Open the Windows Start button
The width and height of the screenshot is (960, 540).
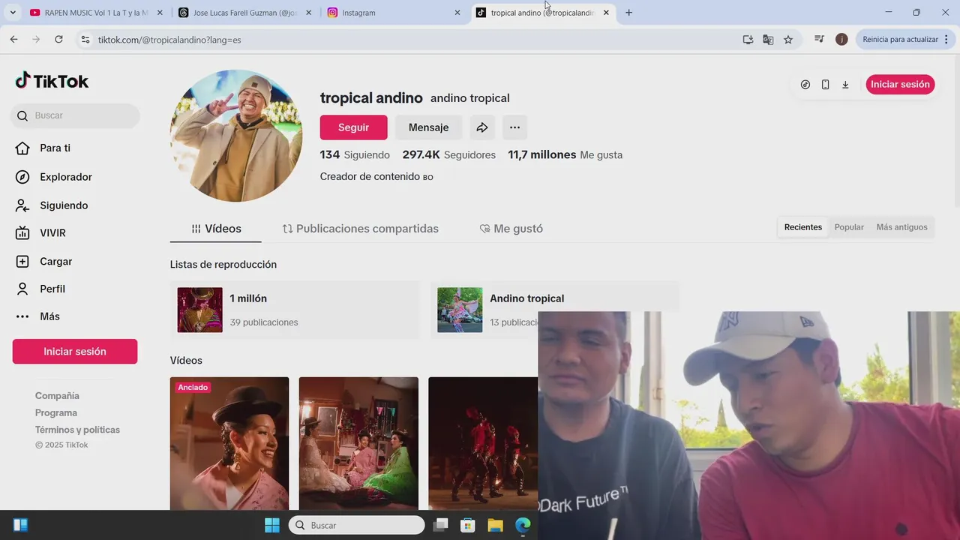[272, 525]
